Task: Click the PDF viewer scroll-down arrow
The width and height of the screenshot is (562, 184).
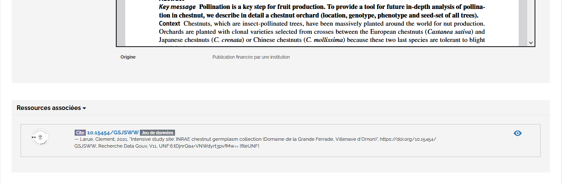Action: click(x=531, y=43)
